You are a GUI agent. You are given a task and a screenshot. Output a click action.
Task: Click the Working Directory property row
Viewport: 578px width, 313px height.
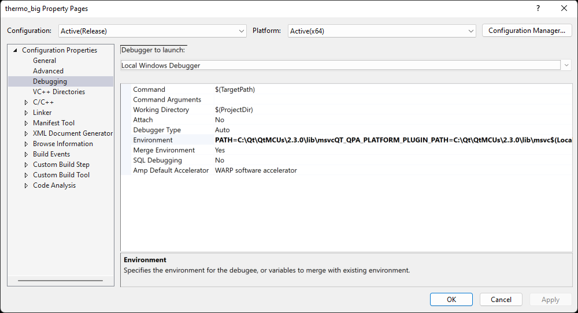point(161,110)
